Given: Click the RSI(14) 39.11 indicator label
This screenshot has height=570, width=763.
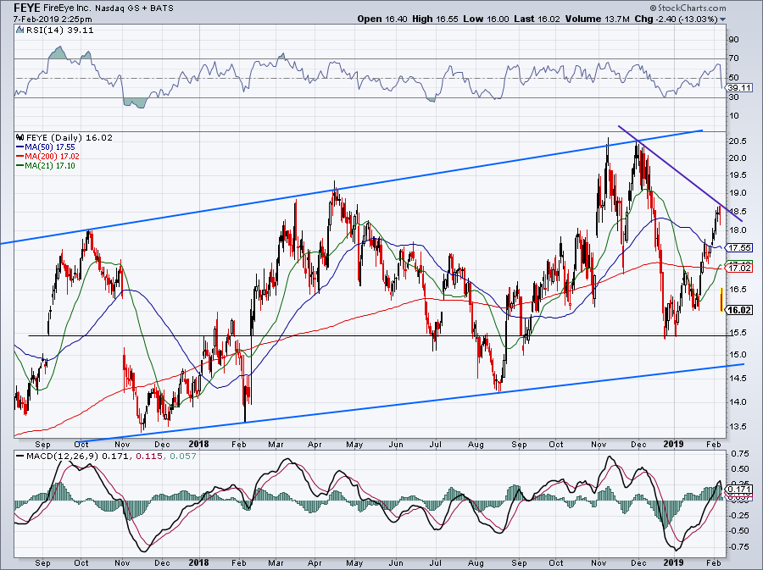Looking at the screenshot, I should tap(59, 30).
